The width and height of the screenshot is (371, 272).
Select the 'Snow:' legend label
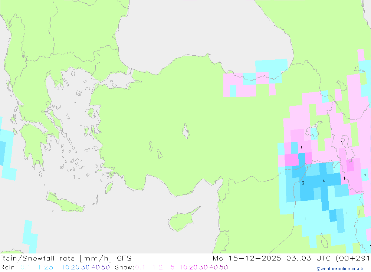point(125,267)
